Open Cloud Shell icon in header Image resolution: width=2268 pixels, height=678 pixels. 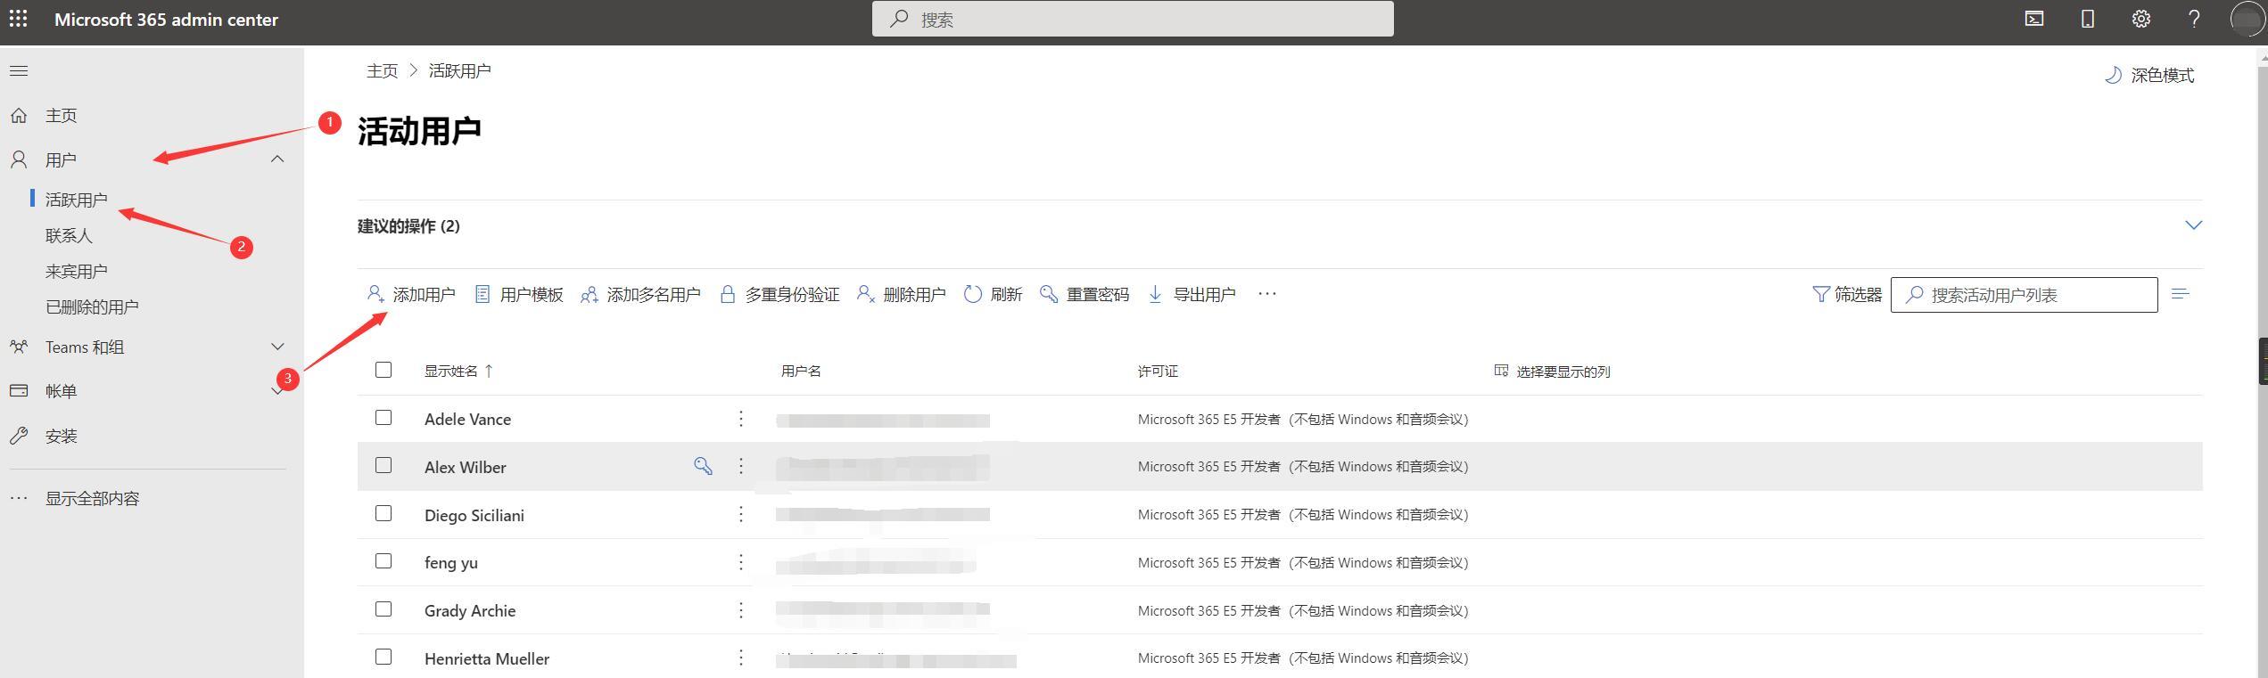coord(2033,19)
